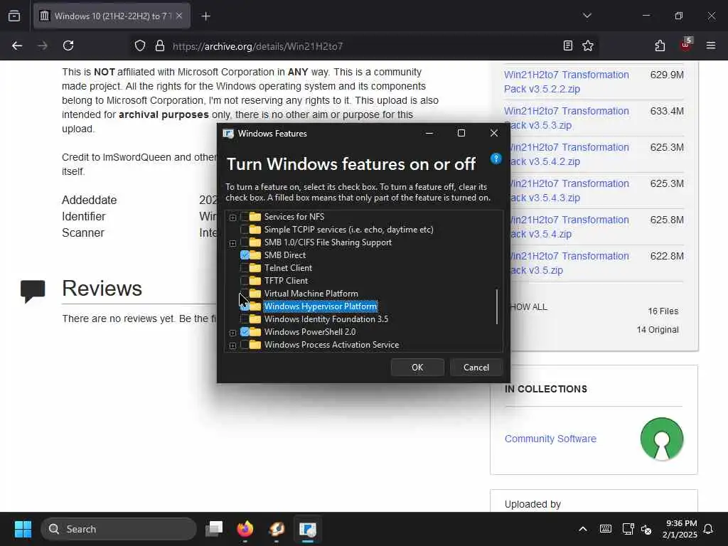Cancel the Windows Features dialog
This screenshot has width=728, height=546.
click(x=476, y=368)
